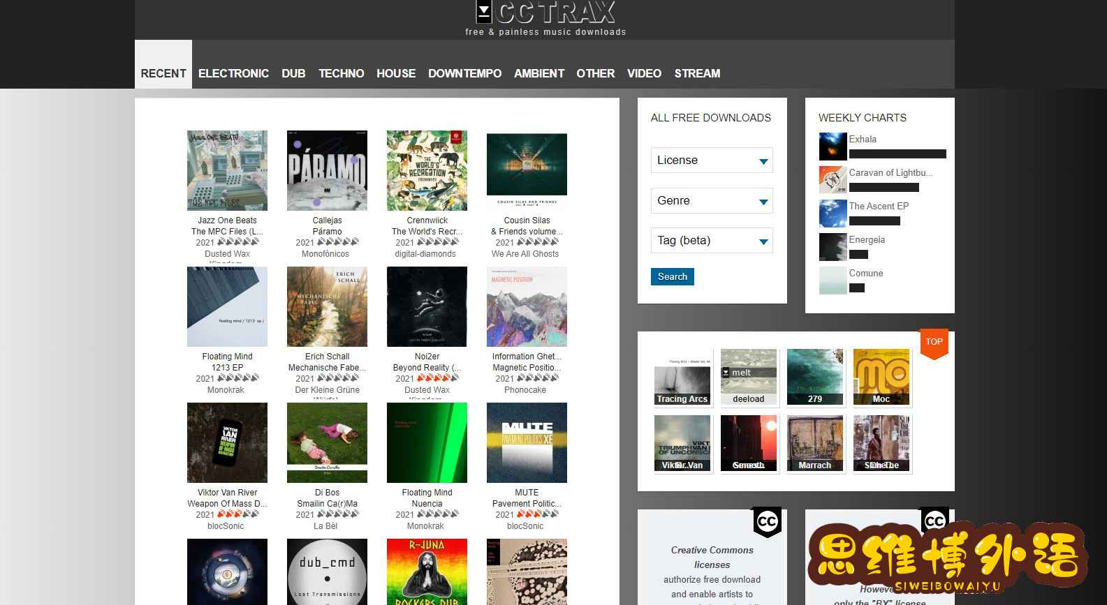Open the ELECTRONIC tab
The image size is (1107, 605).
[x=233, y=73]
